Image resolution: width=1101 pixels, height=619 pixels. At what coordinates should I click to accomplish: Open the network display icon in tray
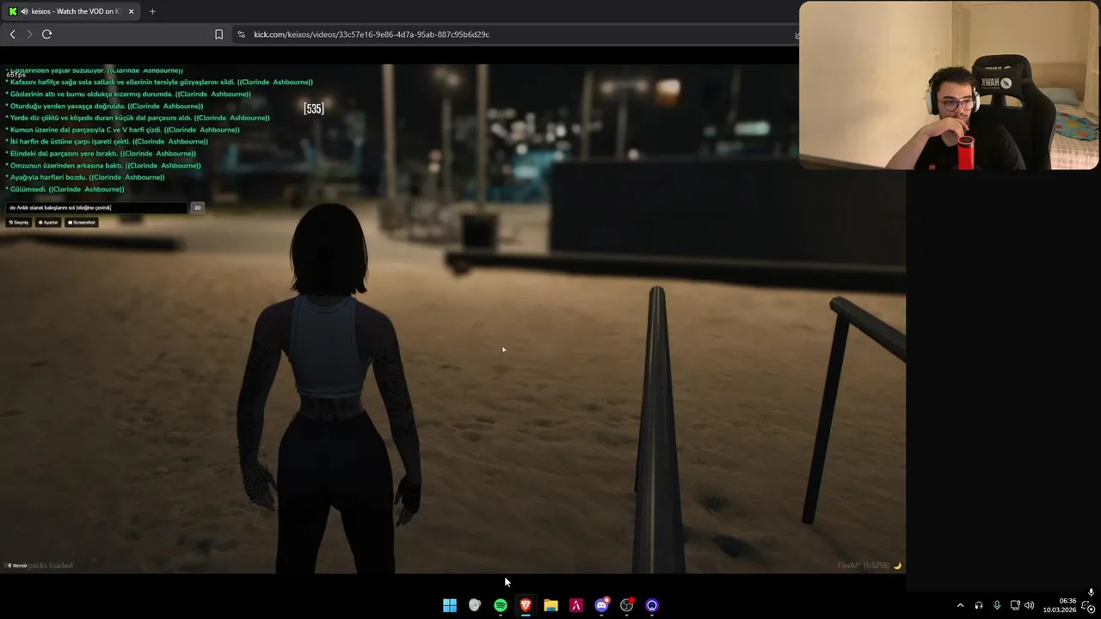[x=1015, y=605]
